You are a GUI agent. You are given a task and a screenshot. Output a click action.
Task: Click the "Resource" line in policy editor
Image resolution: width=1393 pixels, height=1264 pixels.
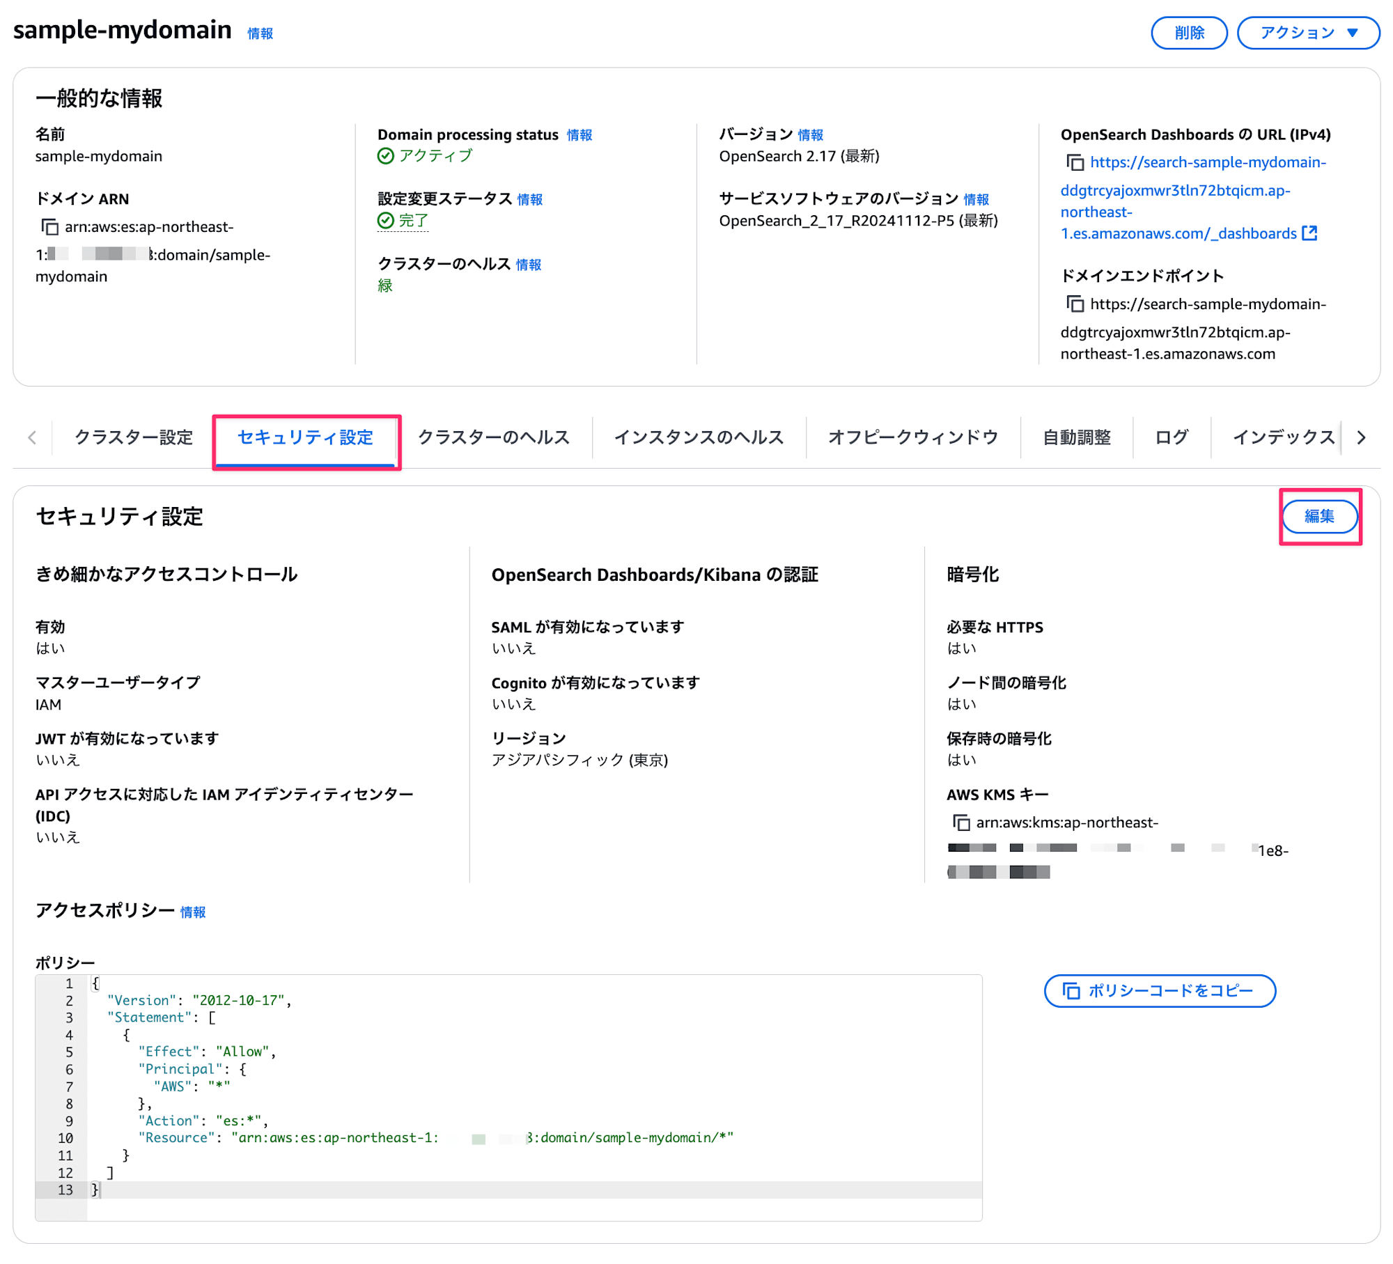[x=435, y=1137]
